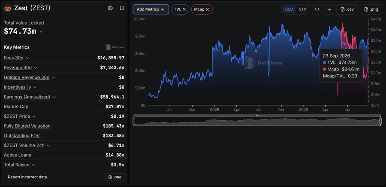Click the $74.73m TVL value
Image resolution: width=386 pixels, height=187 pixels.
click(20, 31)
